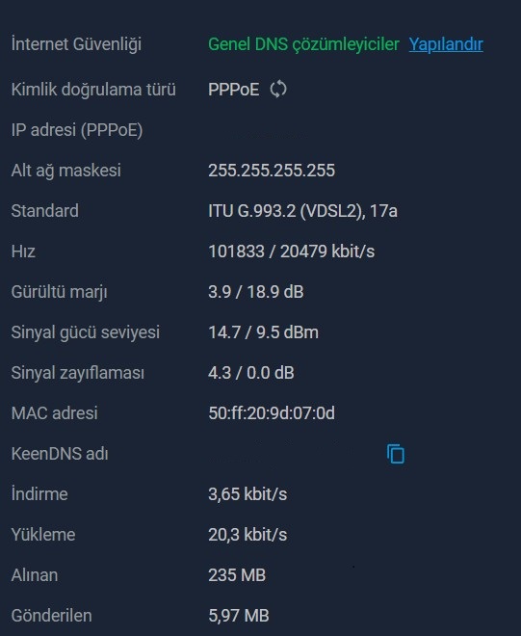The height and width of the screenshot is (636, 521).
Task: Click the İnternet Güvenliği label
Action: [76, 43]
